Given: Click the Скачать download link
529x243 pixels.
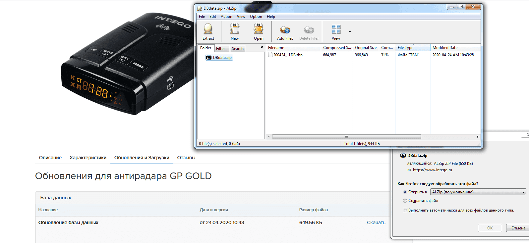Looking at the screenshot, I should coord(376,222).
